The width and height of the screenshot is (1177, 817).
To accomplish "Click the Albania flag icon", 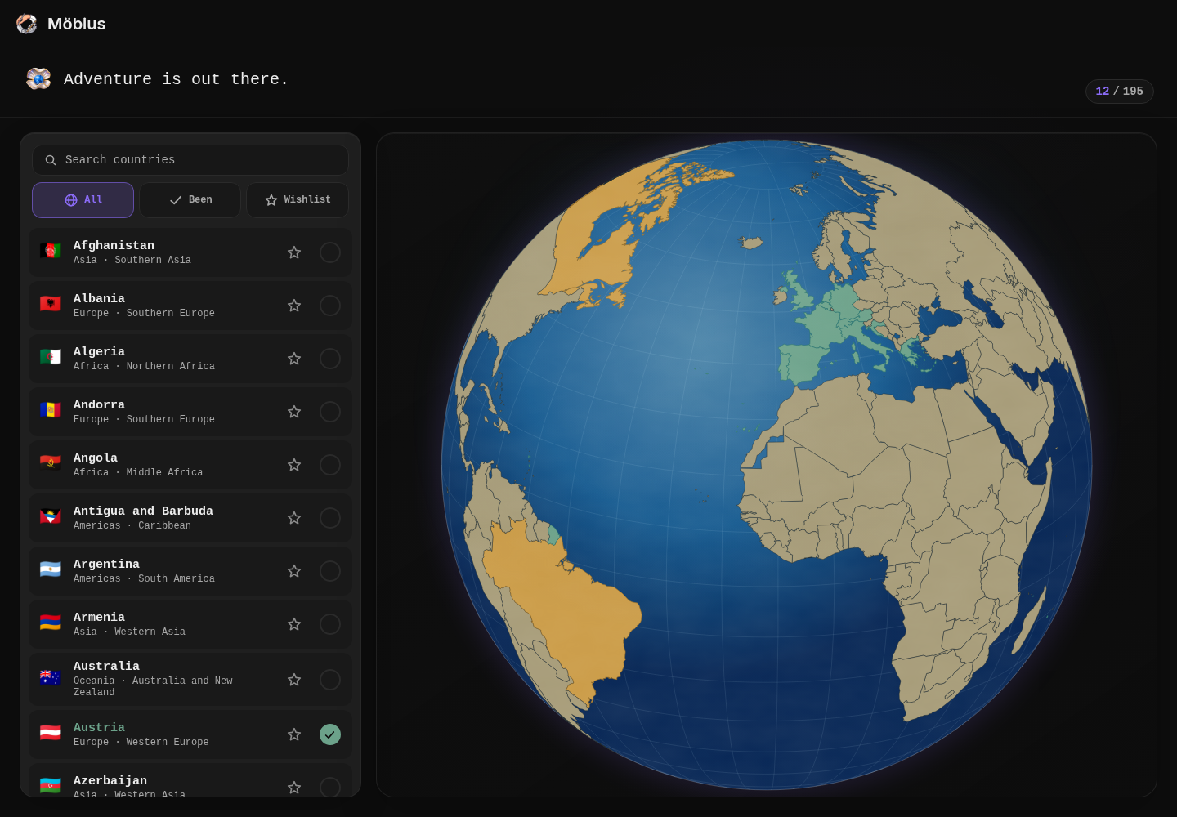I will tap(51, 304).
